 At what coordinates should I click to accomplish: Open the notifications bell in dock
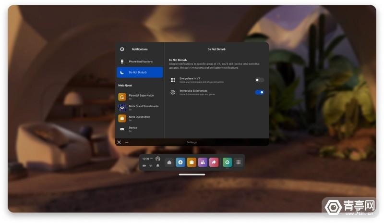(158, 166)
